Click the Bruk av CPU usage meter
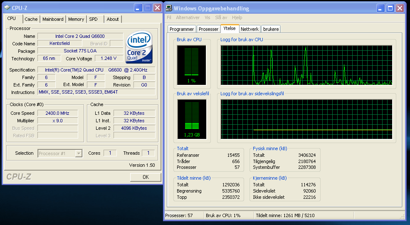Image resolution: width=410 pixels, height=225 pixels. pyautogui.click(x=191, y=65)
